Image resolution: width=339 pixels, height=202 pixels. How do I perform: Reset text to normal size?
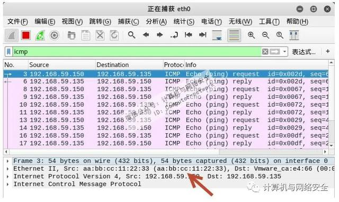coord(280,35)
